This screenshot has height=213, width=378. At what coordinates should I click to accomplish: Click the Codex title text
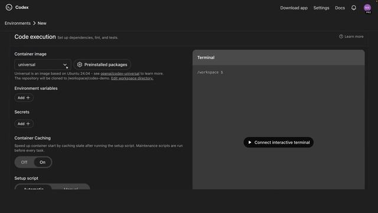coord(22,8)
